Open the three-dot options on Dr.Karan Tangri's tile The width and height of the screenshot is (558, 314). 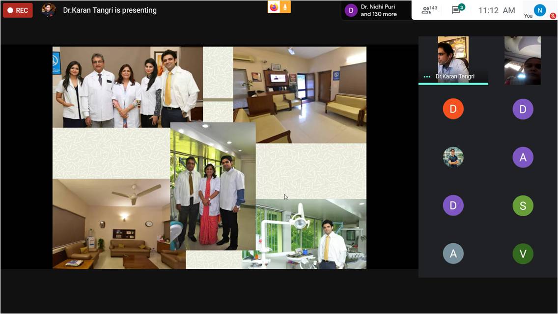coord(427,77)
